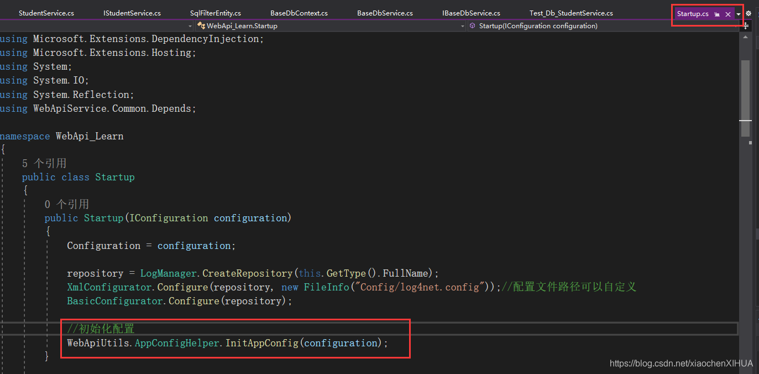The image size is (759, 374).
Task: Click the editor split handle above the scrollbar
Action: click(x=746, y=25)
